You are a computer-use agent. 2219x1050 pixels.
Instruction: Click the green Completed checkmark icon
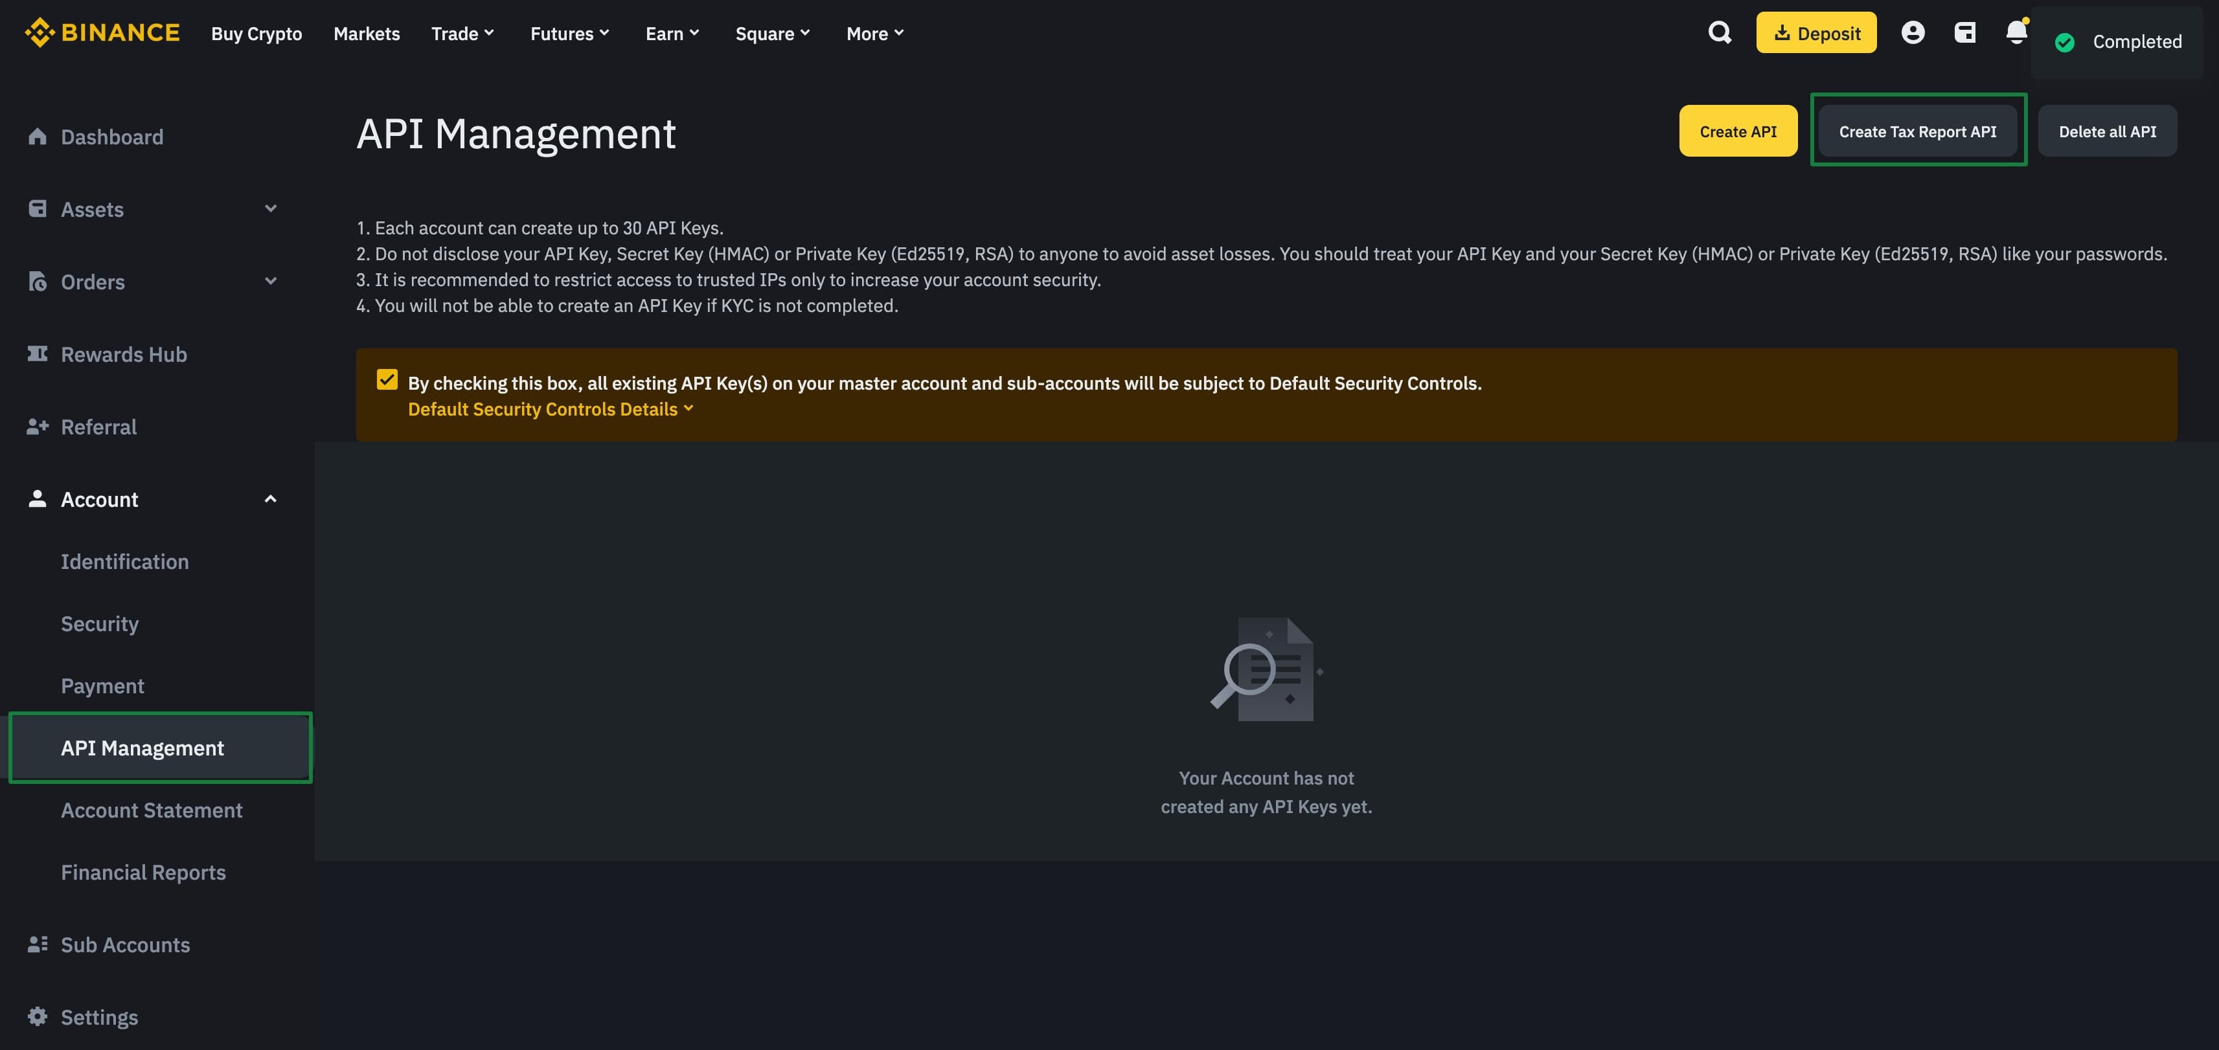[2064, 42]
